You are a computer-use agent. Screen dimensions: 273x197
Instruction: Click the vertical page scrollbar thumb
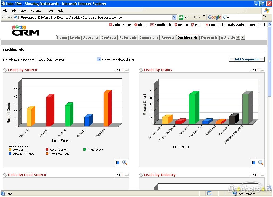(270, 61)
